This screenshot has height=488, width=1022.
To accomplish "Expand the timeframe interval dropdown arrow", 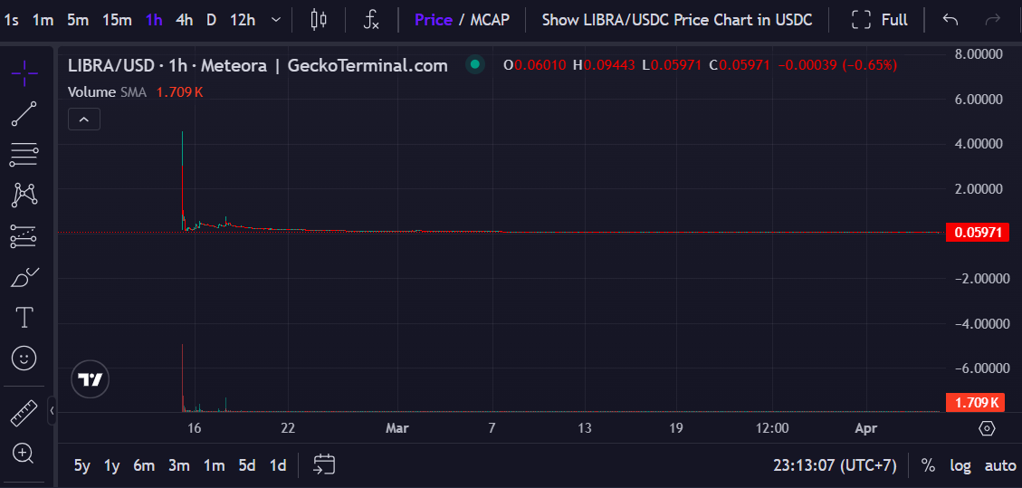I will click(276, 20).
